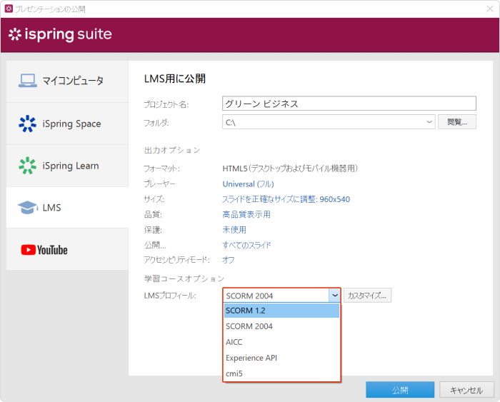Expand the フォルダ path dropdown
The width and height of the screenshot is (500, 402).
click(429, 122)
